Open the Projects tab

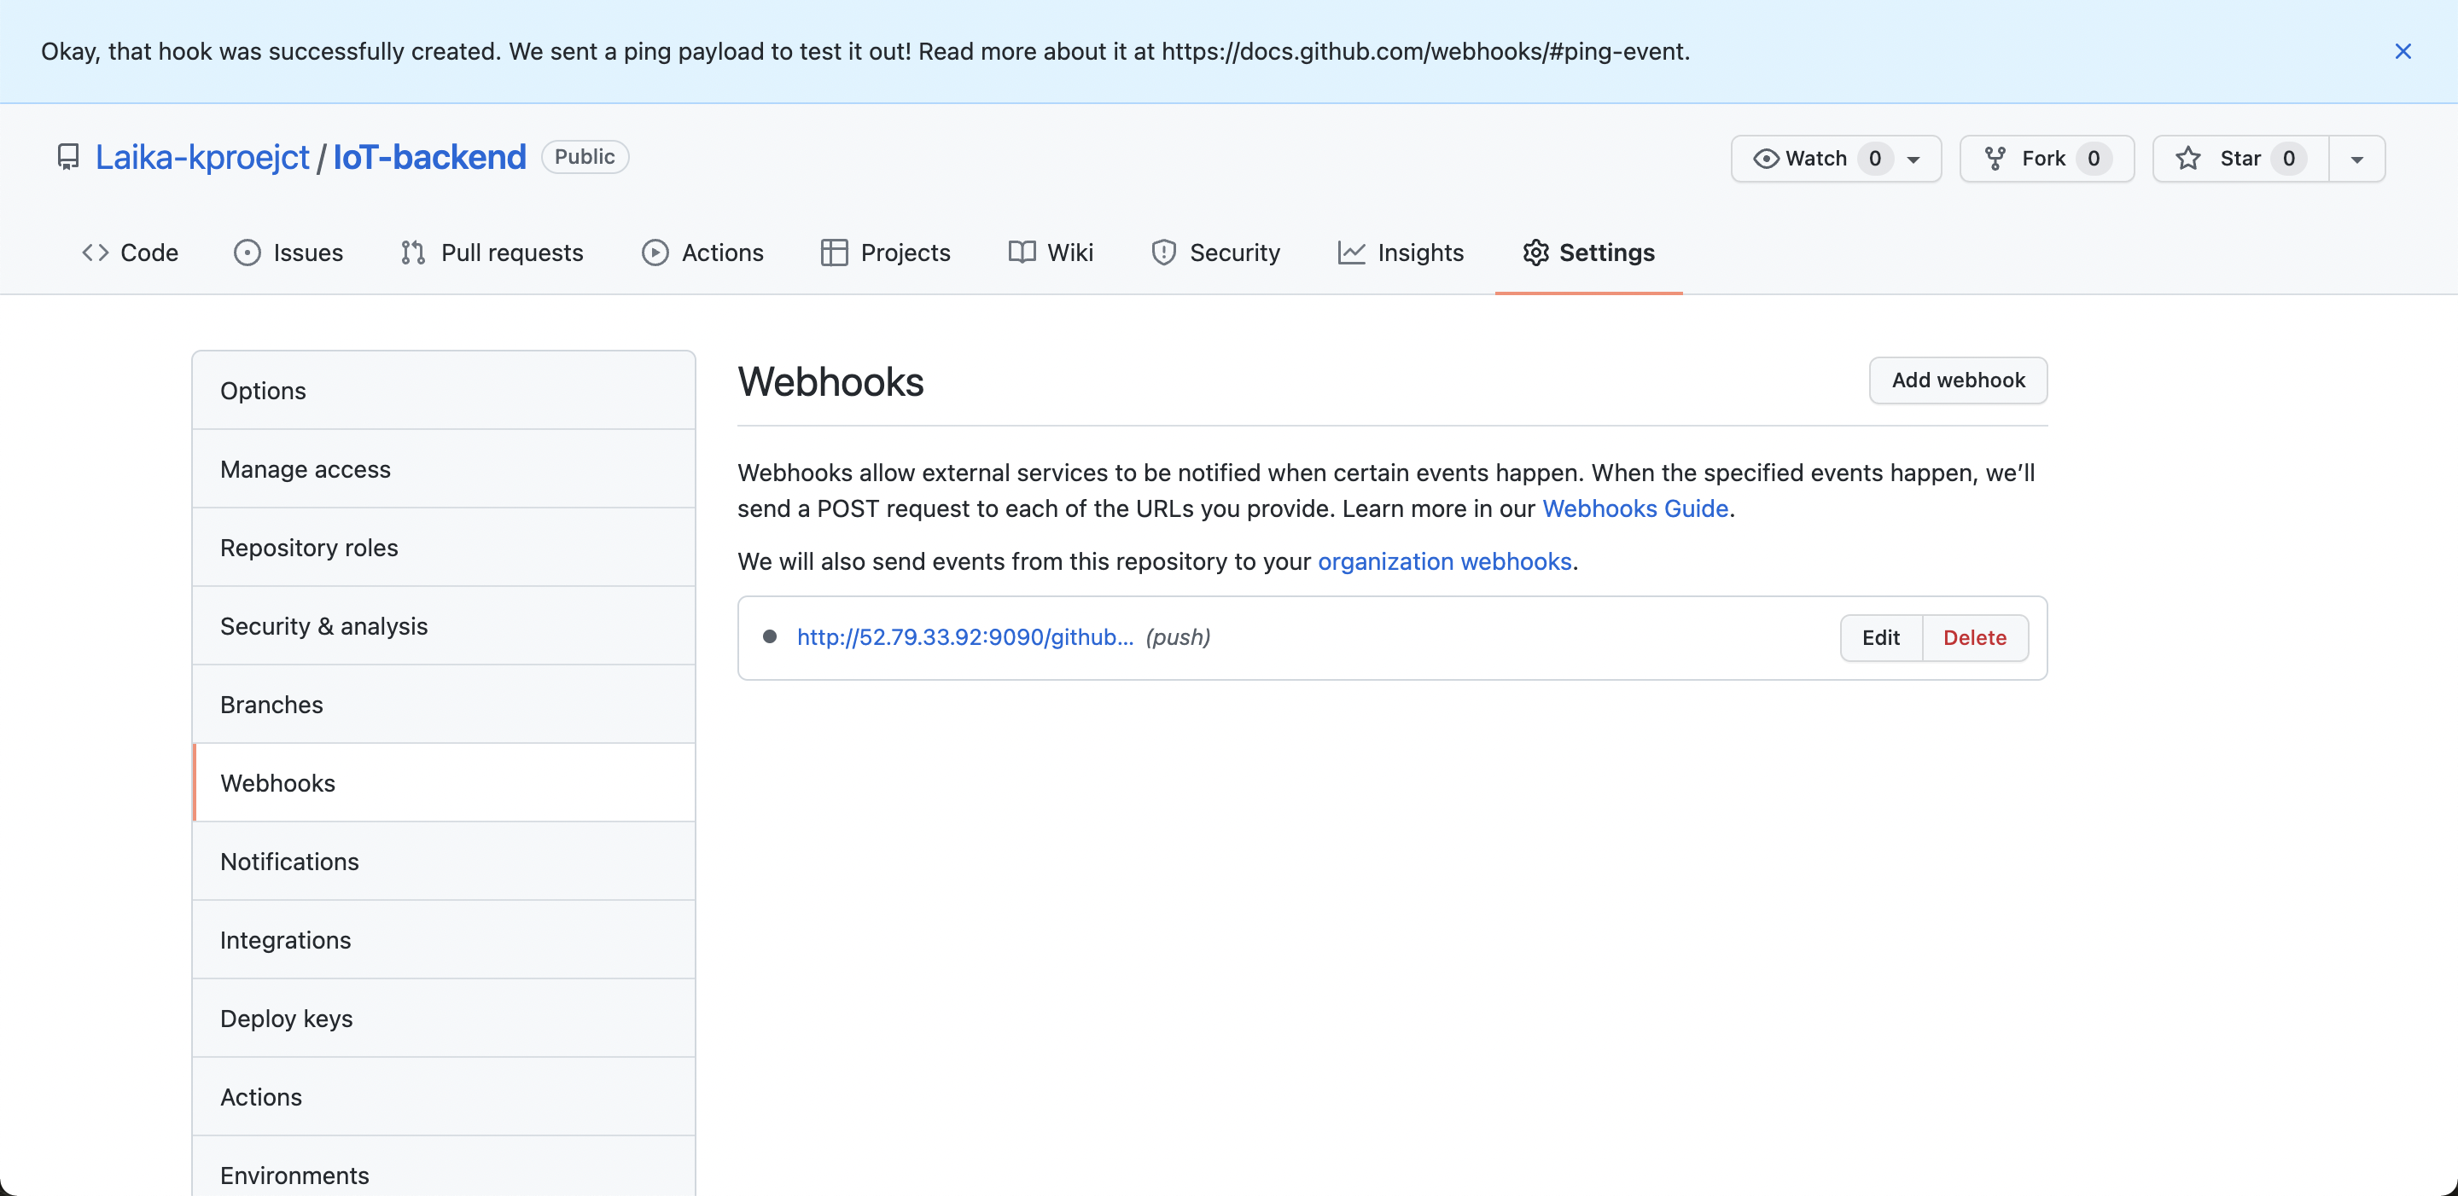(886, 252)
